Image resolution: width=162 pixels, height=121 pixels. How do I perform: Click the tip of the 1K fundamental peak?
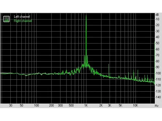click(86, 15)
